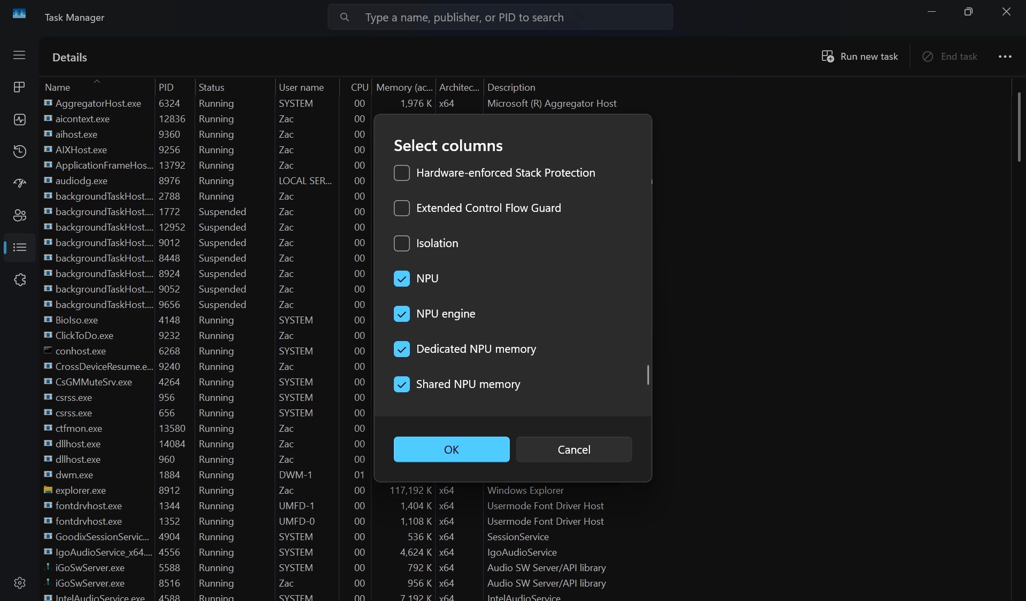Open the Performance page icon

pyautogui.click(x=19, y=120)
